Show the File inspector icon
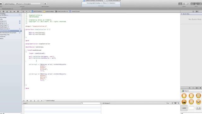This screenshot has height=114, width=202. click(x=193, y=11)
